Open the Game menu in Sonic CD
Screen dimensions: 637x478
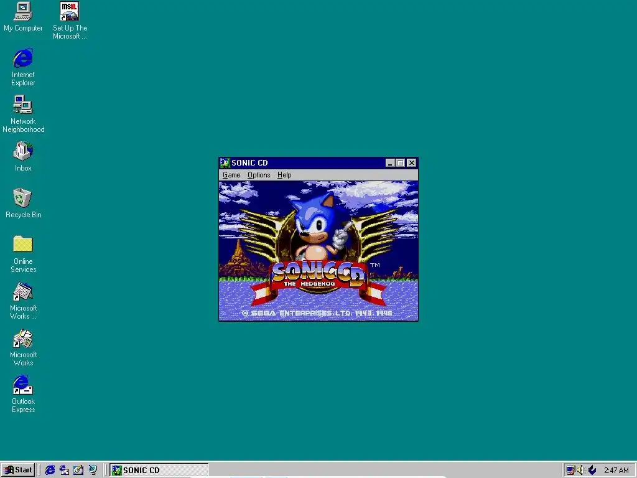[x=231, y=175]
